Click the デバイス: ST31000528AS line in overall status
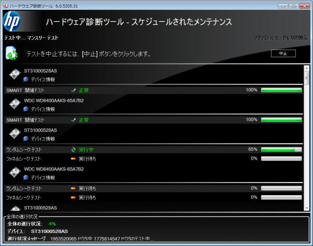Image resolution: width=313 pixels, height=246 pixels. [38, 231]
